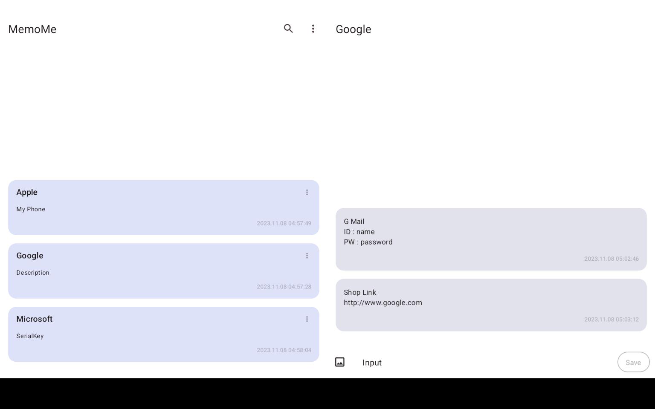
Task: Open the Microsoft memo's three-dot menu
Action: tap(307, 319)
